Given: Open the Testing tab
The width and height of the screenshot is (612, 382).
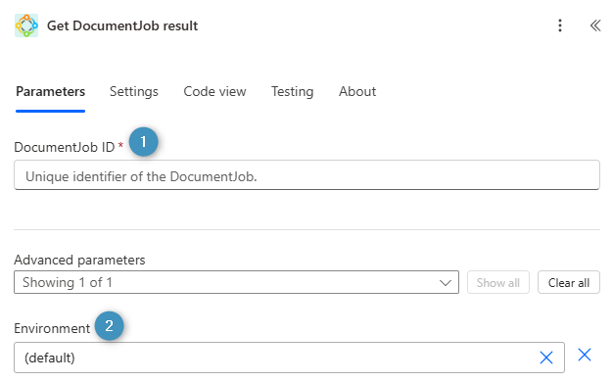Looking at the screenshot, I should pyautogui.click(x=293, y=91).
